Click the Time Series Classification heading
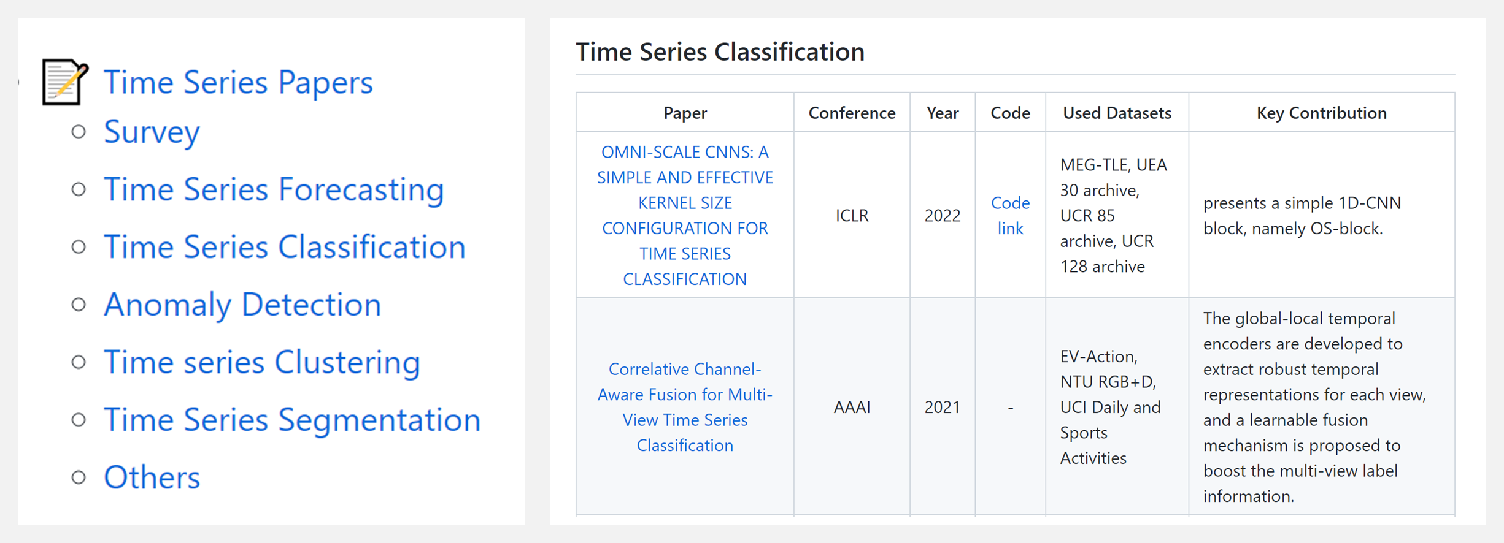The image size is (1504, 543). tap(720, 51)
